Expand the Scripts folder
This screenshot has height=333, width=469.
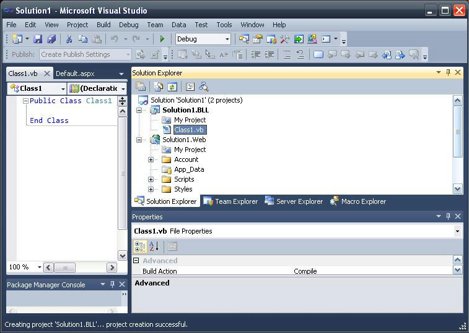pyautogui.click(x=151, y=179)
